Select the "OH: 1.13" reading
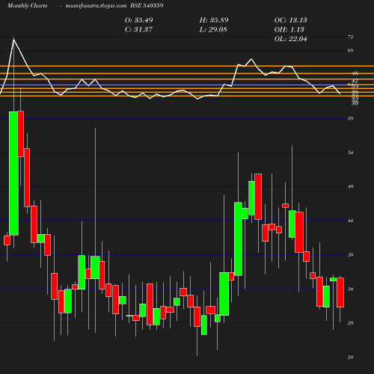 coord(289,29)
